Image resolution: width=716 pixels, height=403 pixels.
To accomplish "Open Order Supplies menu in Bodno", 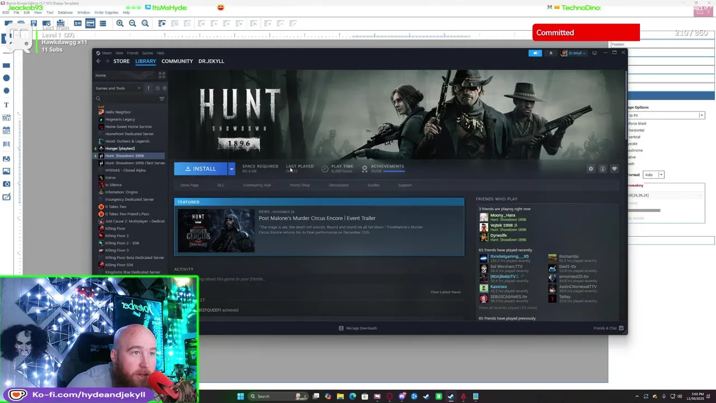I will click(106, 12).
